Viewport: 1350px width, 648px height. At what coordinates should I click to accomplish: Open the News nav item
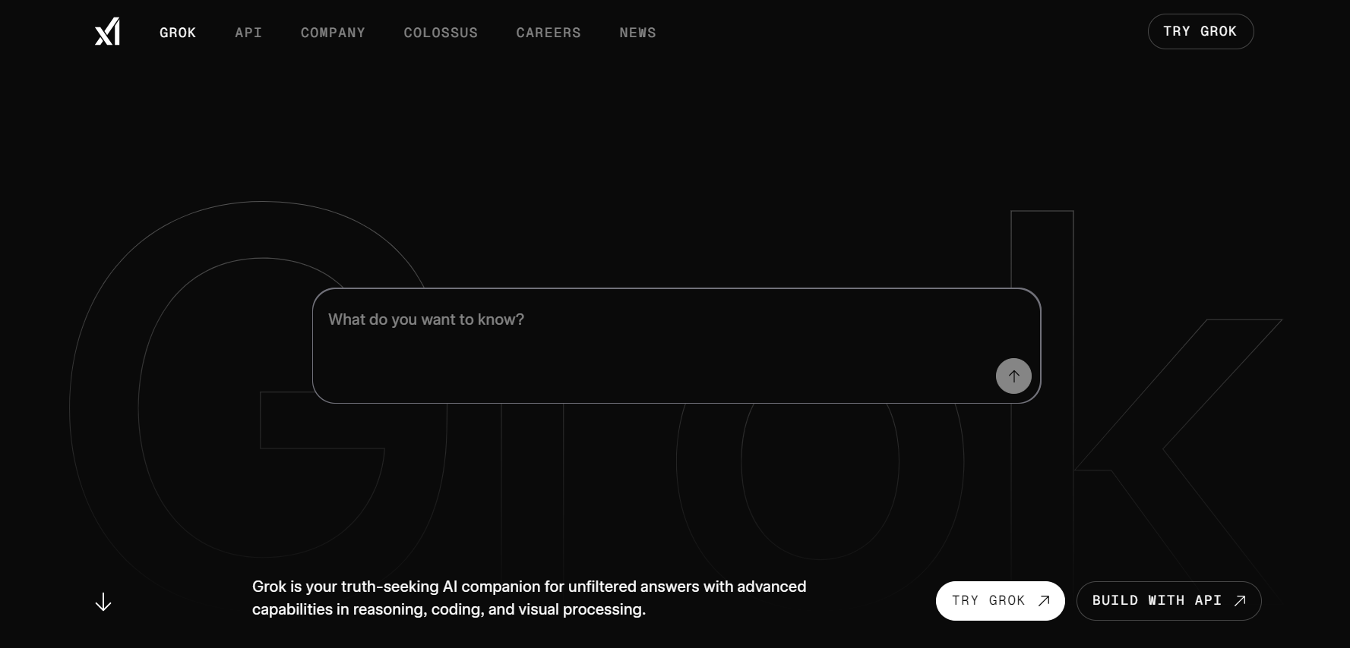click(637, 33)
